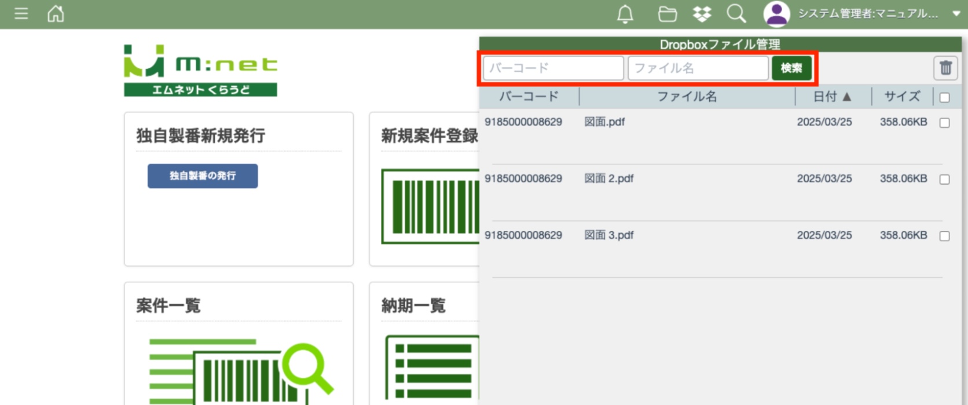
Task: Enable the checkbox for 図面 3.pdf
Action: point(944,236)
